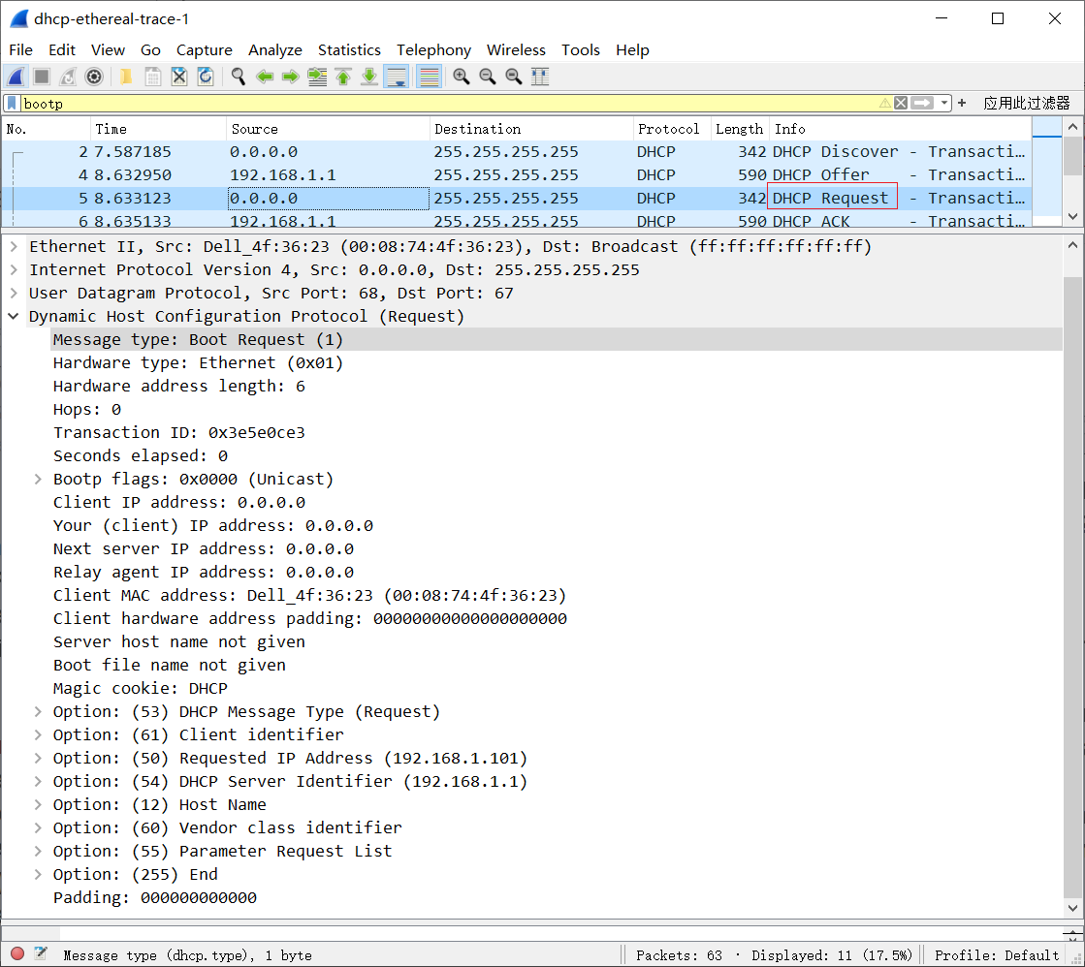The width and height of the screenshot is (1085, 967).
Task: Collapse Dynamic Host Configuration Protocol section
Action: [x=14, y=316]
